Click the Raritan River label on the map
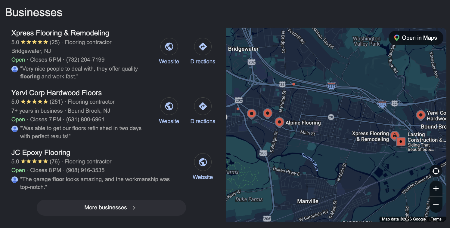The image size is (450, 228). point(310,162)
